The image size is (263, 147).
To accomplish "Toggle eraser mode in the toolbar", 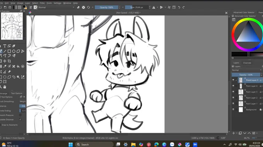I will (79, 7).
